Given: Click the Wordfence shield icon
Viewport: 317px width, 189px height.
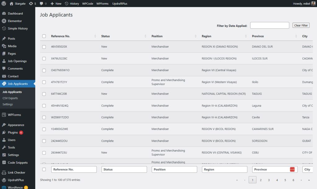Looking at the screenshot, I should coord(4,187).
